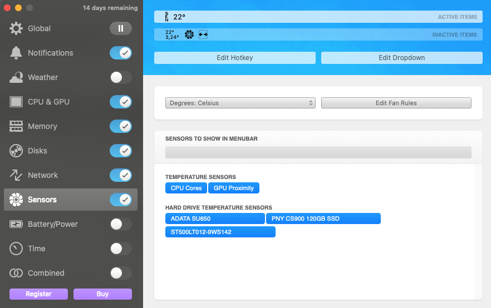
Task: Turn on the Time toggle
Action: (x=120, y=249)
